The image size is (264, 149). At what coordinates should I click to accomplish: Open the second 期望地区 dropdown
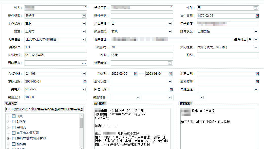pos(170,97)
